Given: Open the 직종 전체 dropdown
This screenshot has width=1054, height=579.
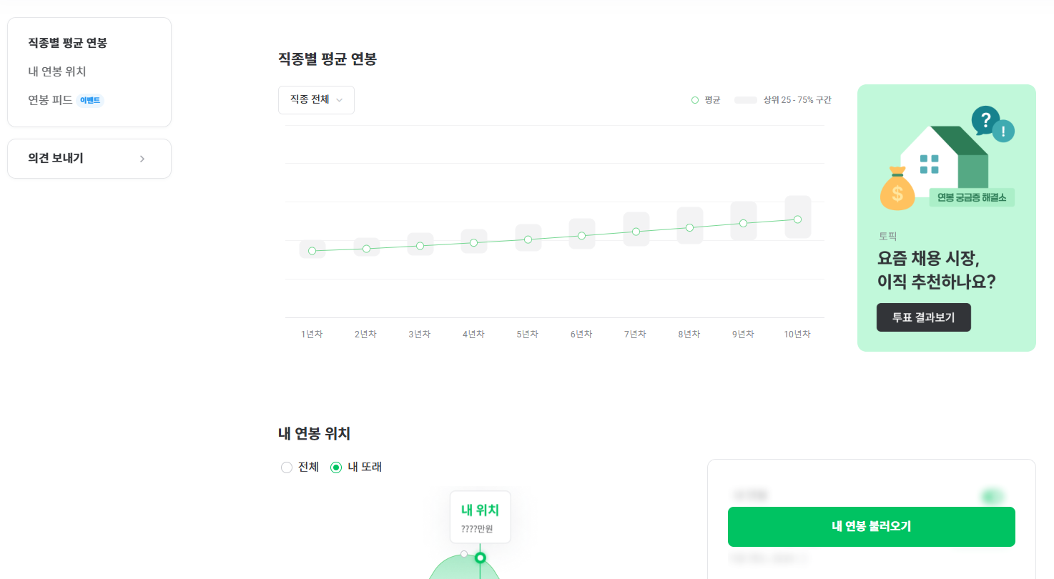Looking at the screenshot, I should click(x=316, y=100).
